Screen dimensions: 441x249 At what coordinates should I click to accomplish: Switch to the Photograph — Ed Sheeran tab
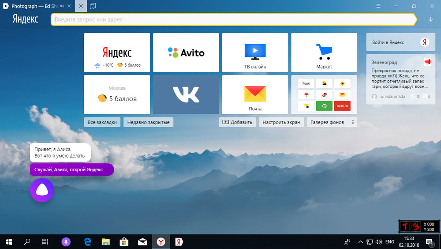[34, 6]
